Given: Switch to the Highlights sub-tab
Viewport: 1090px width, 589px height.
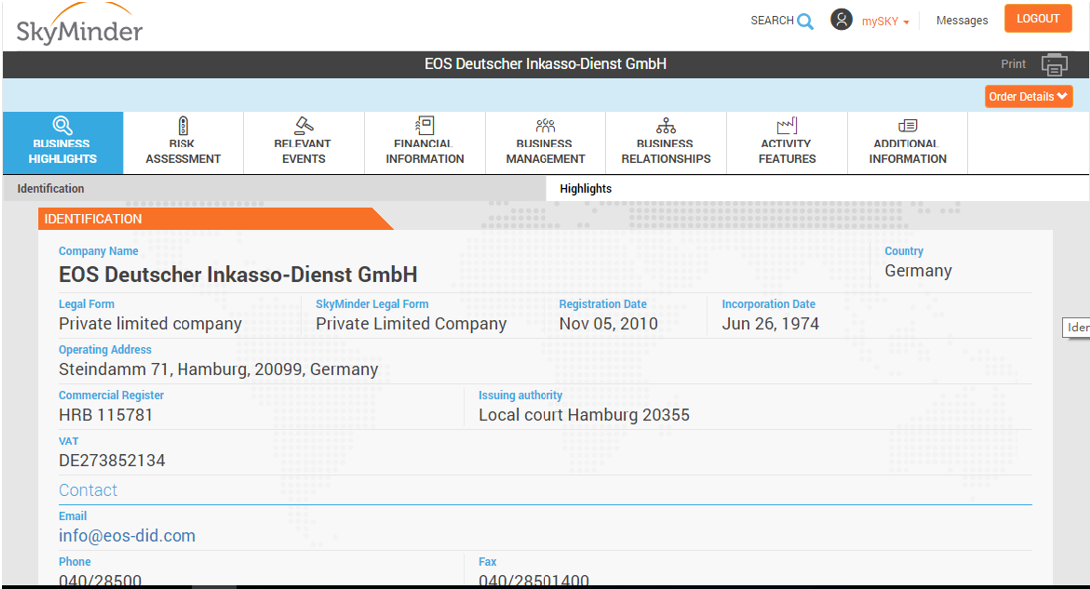Looking at the screenshot, I should 586,189.
